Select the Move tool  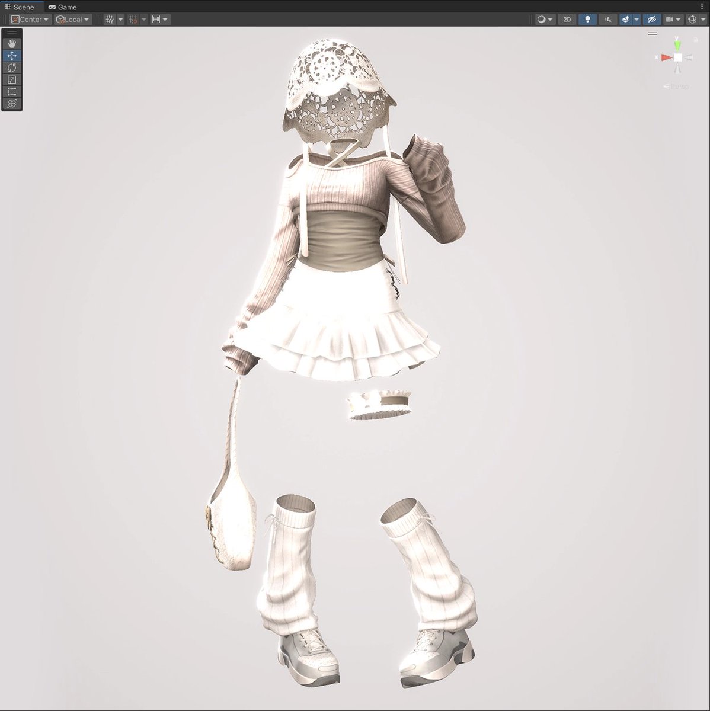tap(12, 56)
